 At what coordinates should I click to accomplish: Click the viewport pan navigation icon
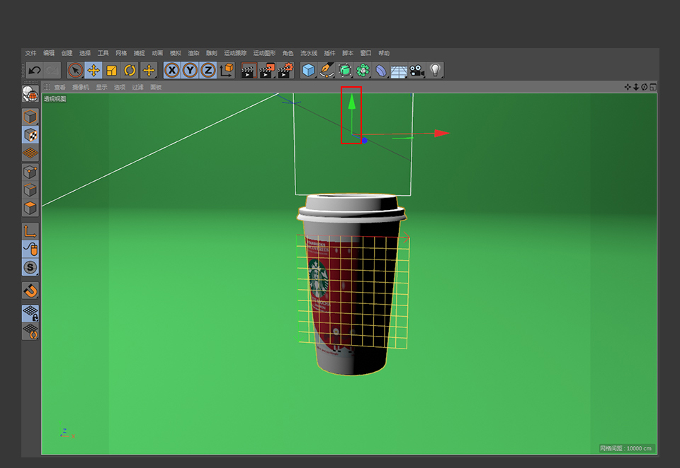pos(628,87)
